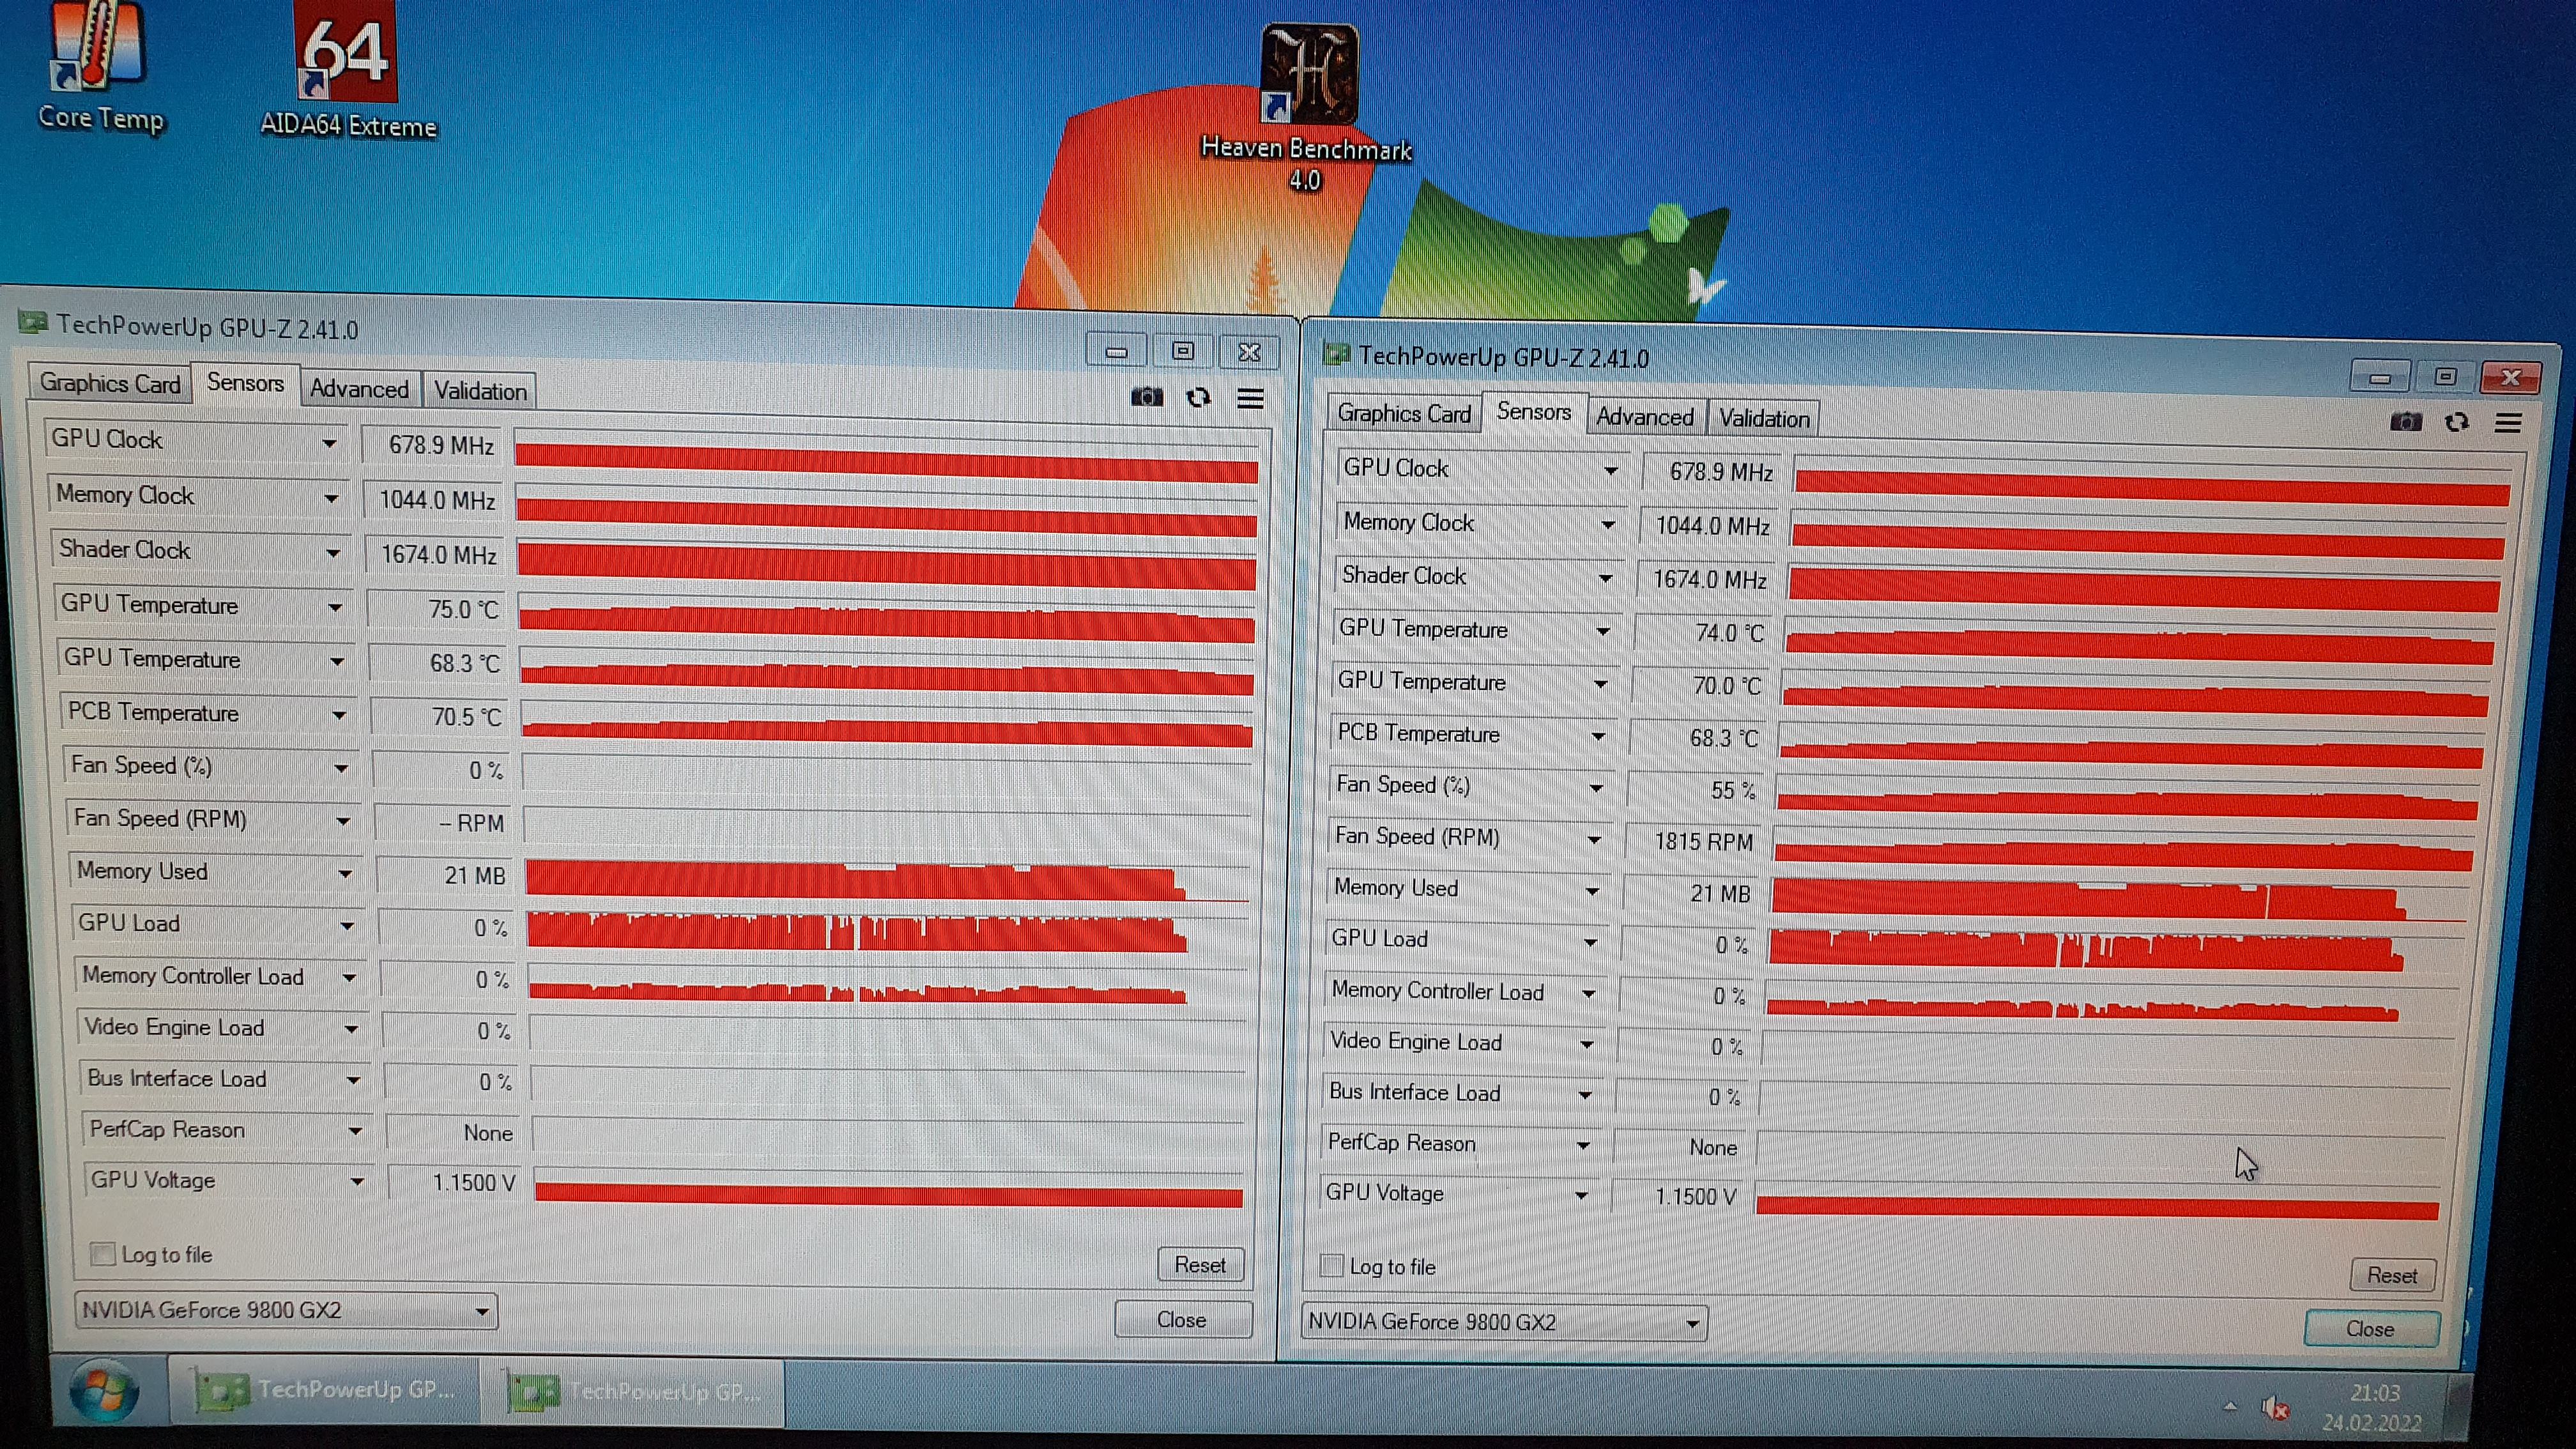This screenshot has width=2576, height=1449.
Task: Switch to Advanced tab in right window
Action: pyautogui.click(x=1644, y=417)
